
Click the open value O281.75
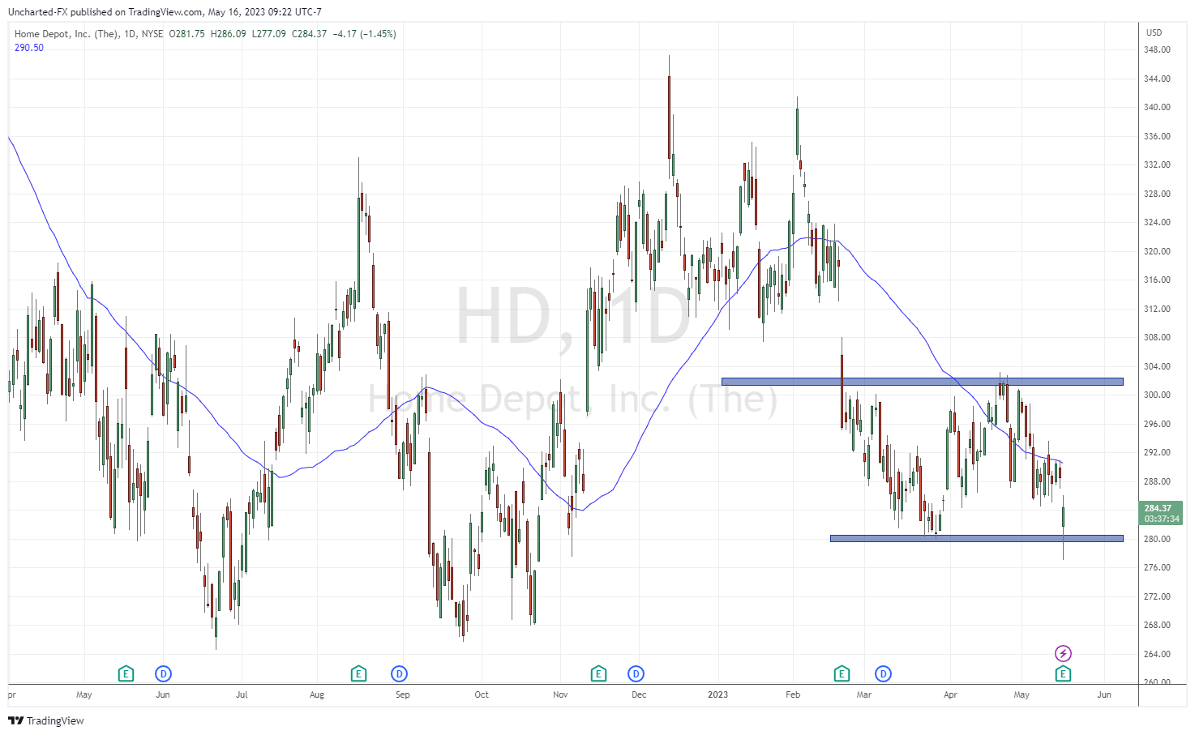(x=187, y=34)
